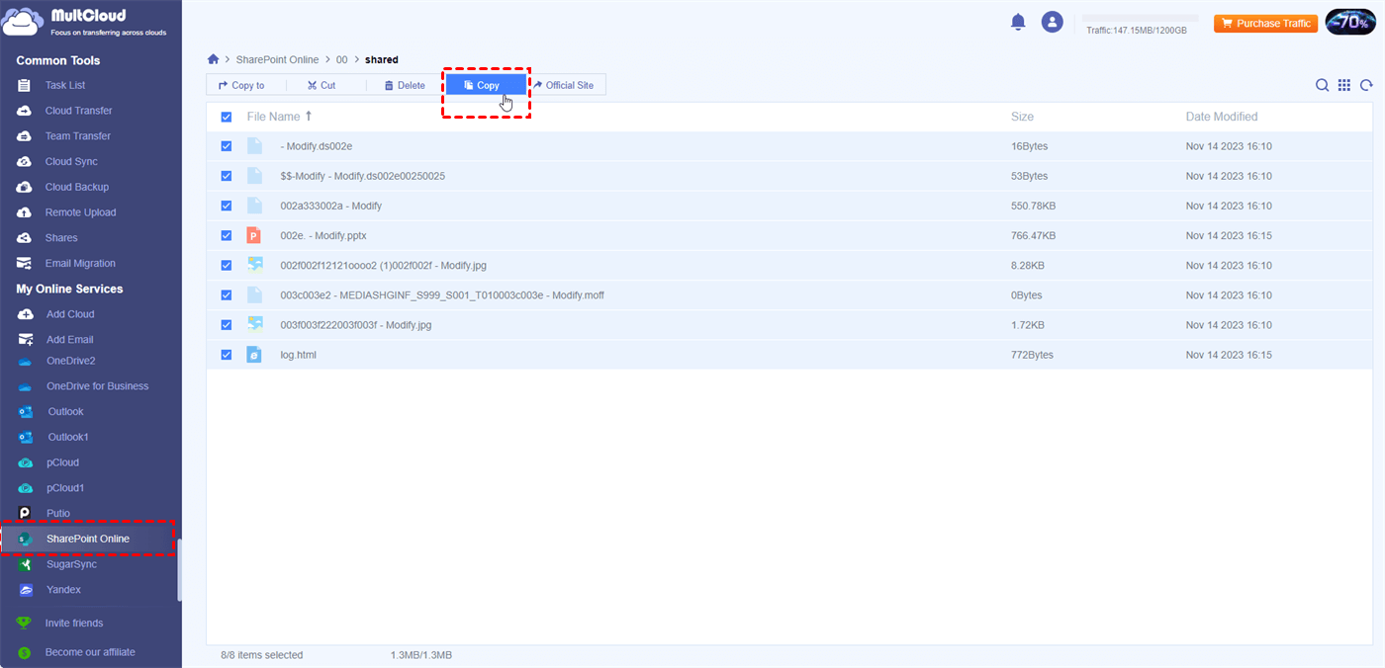Click the refresh icon
This screenshot has height=668, width=1385.
(1366, 85)
